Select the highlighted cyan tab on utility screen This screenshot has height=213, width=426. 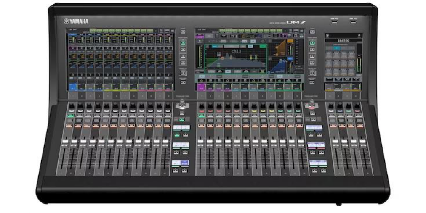[337, 48]
